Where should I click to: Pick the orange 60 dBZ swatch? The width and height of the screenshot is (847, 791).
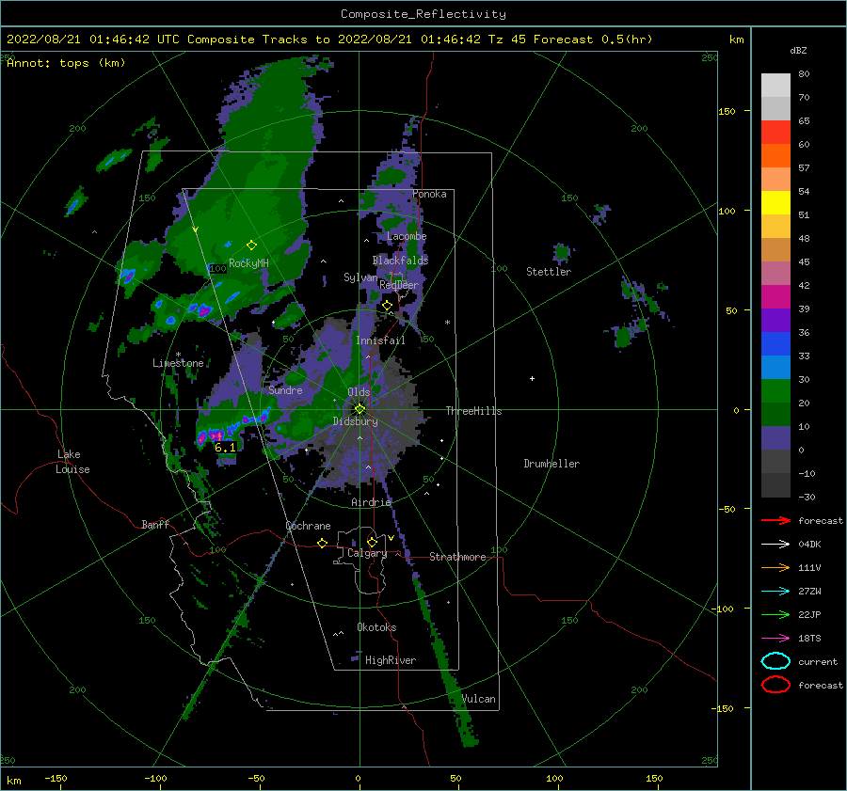775,155
